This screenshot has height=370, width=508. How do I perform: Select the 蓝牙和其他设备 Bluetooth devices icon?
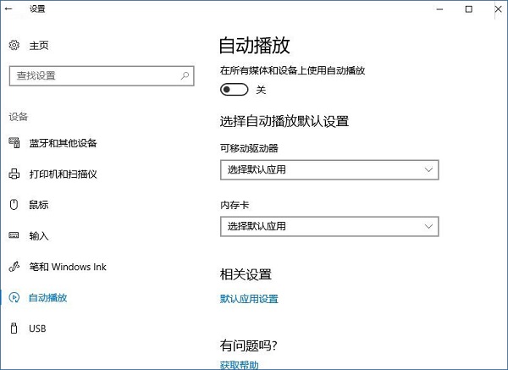click(x=14, y=143)
